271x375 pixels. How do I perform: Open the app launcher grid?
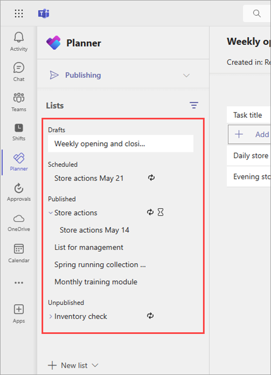[19, 14]
